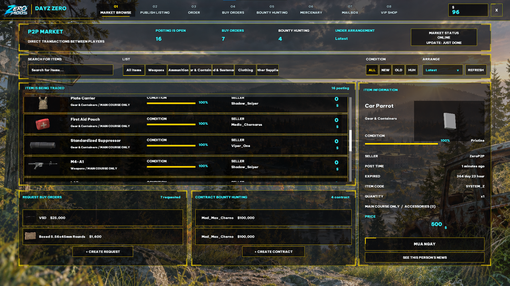
Task: Click Create Contract button
Action: [273, 252]
